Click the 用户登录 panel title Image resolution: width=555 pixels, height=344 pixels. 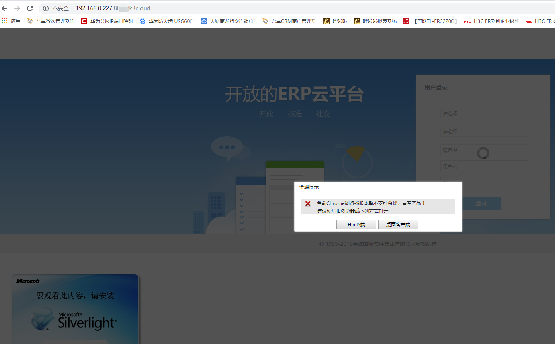pyautogui.click(x=436, y=87)
